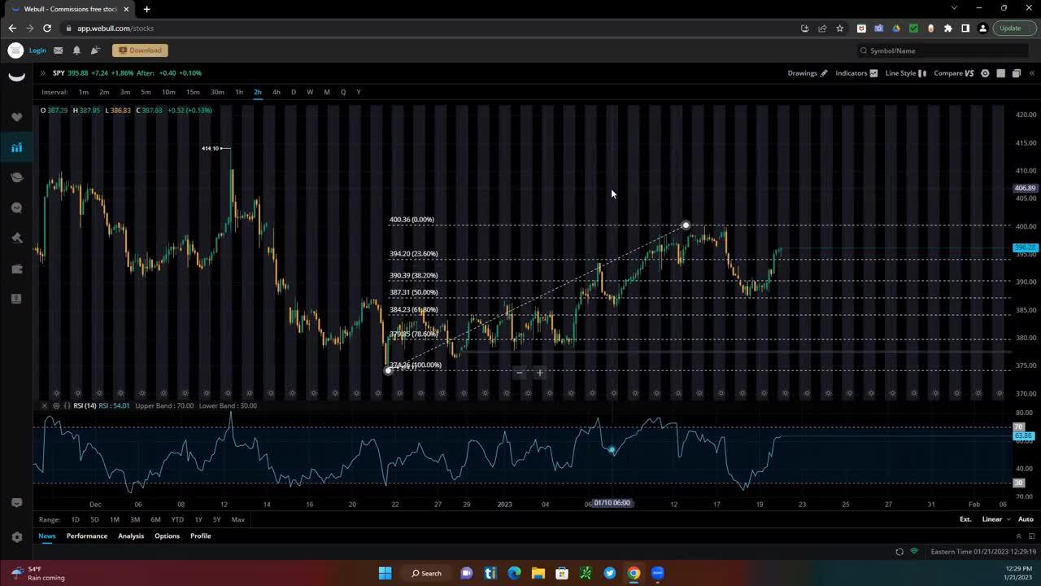Open the chart settings gear icon
Screen dimensions: 1041x586
tap(985, 72)
